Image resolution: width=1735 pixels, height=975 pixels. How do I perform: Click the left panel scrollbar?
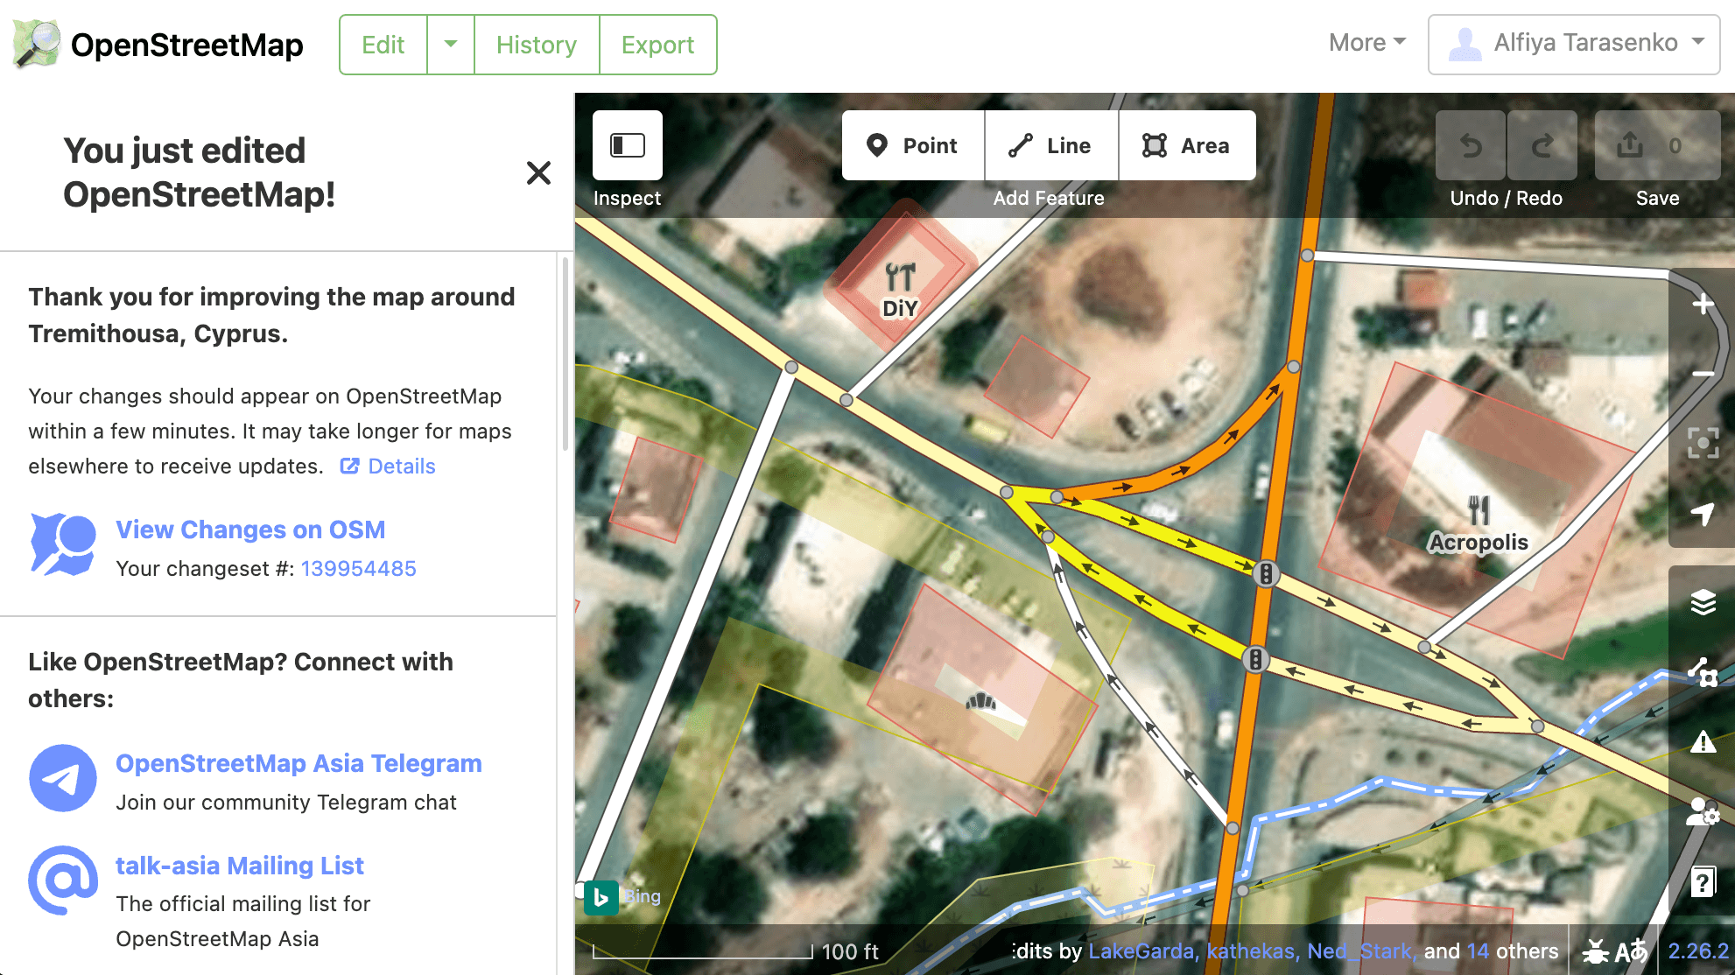pyautogui.click(x=565, y=353)
